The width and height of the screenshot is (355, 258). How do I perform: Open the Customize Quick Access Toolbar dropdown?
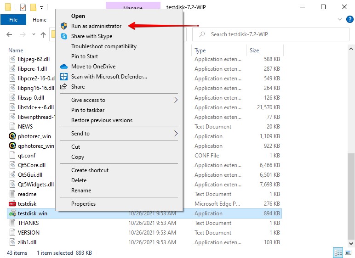click(41, 8)
